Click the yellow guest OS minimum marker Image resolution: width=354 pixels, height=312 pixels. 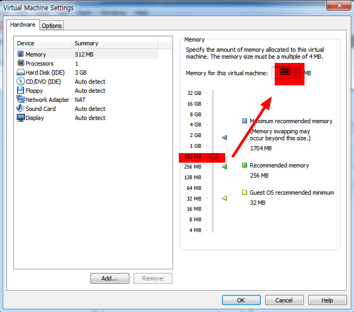[224, 198]
